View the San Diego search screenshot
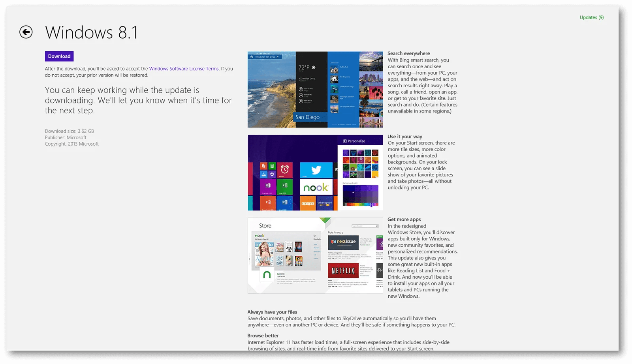 pyautogui.click(x=315, y=90)
